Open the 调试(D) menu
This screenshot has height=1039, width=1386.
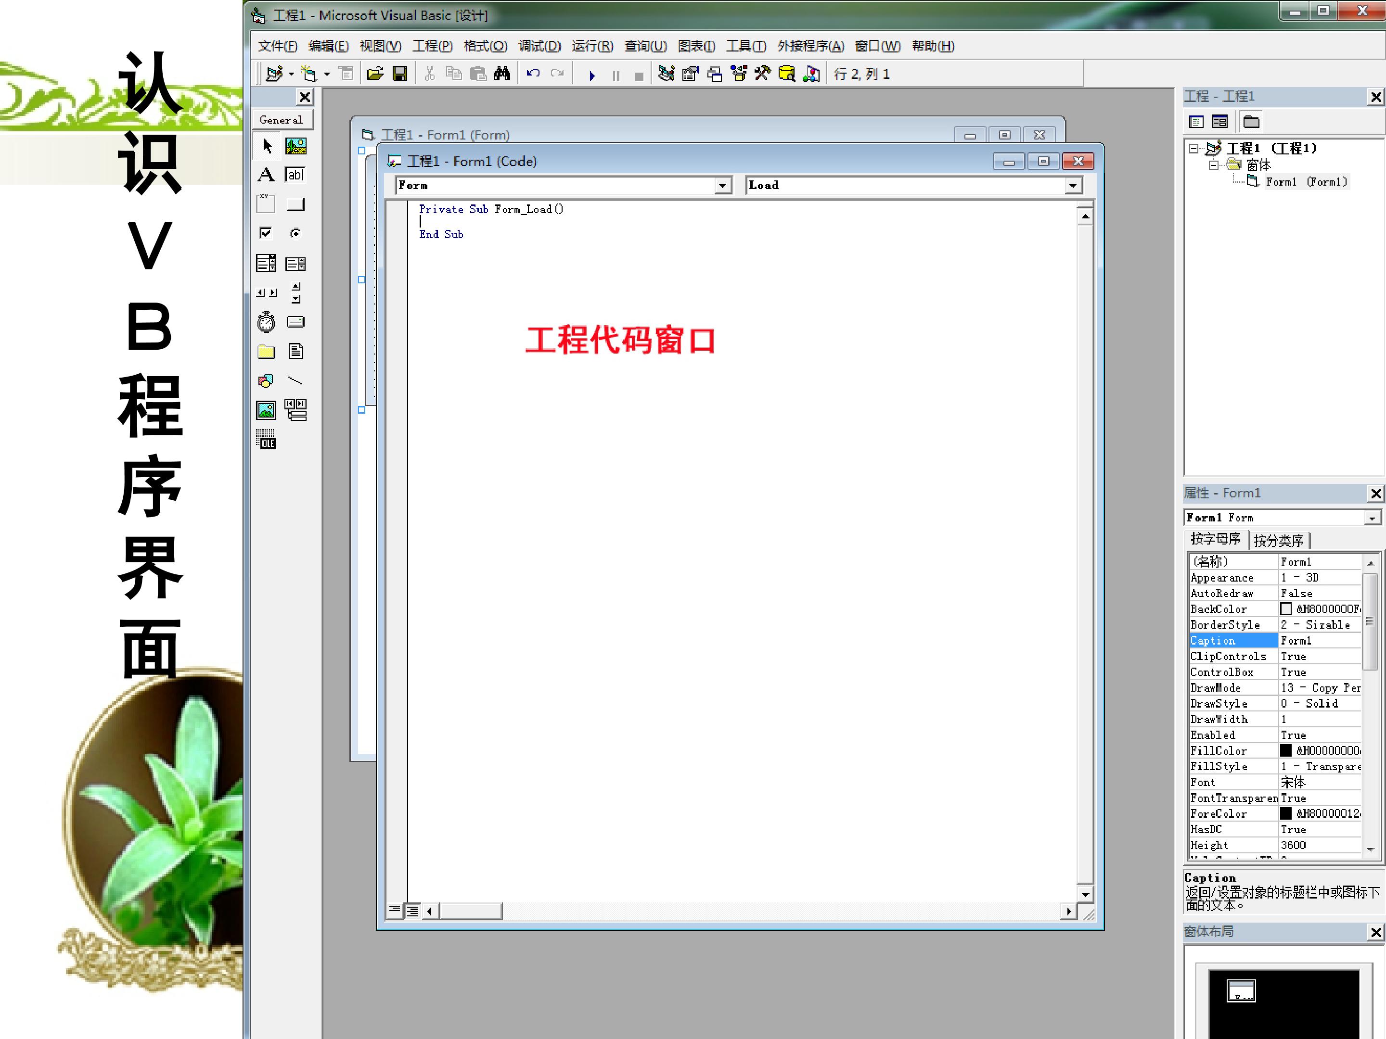click(x=539, y=46)
